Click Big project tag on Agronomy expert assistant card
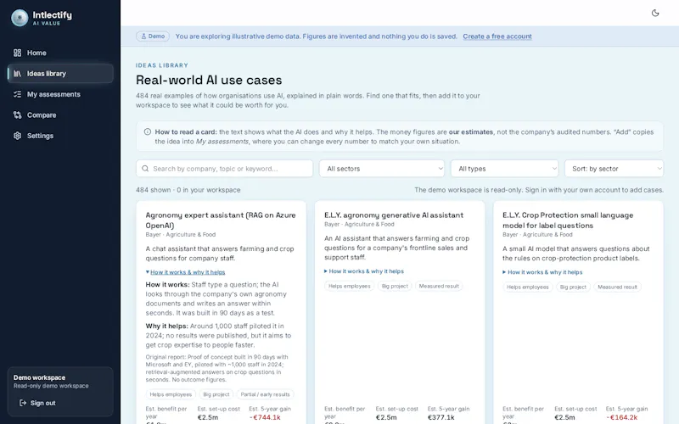The width and height of the screenshot is (679, 424). click(x=216, y=394)
